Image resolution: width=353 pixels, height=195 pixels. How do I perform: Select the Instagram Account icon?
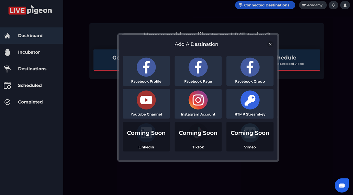[198, 100]
